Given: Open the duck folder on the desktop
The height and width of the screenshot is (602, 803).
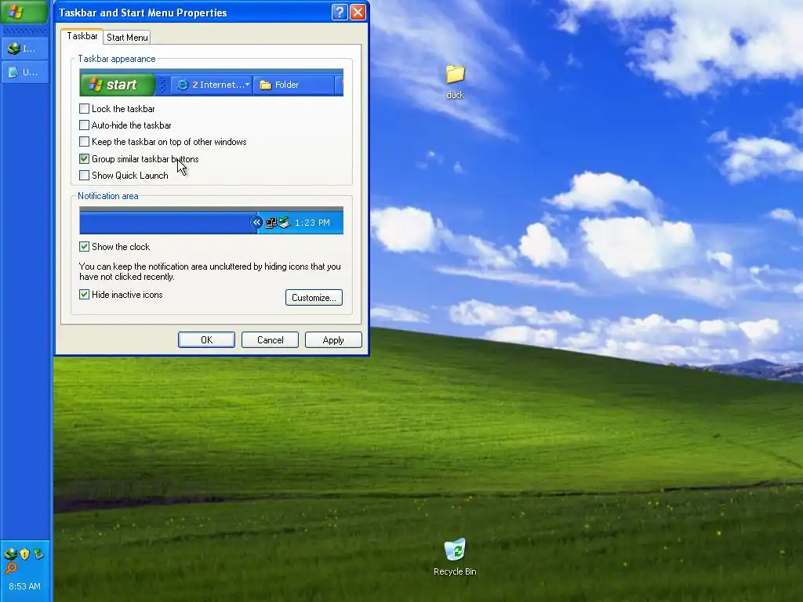Looking at the screenshot, I should click(455, 81).
